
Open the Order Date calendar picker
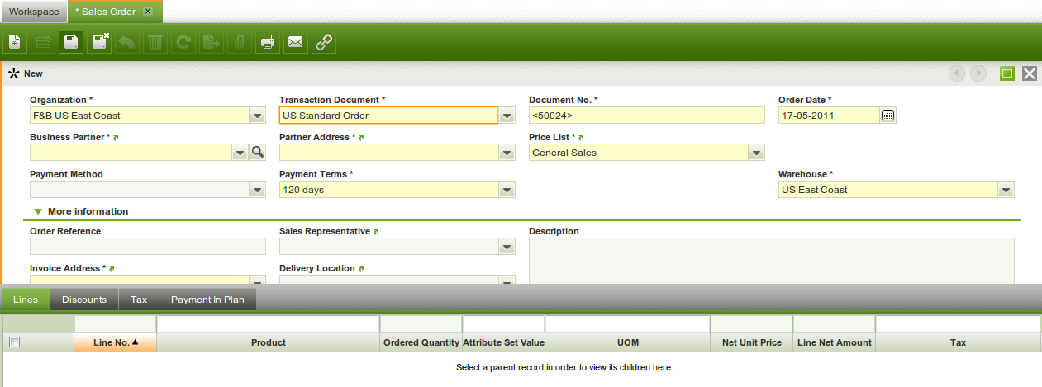tap(888, 116)
